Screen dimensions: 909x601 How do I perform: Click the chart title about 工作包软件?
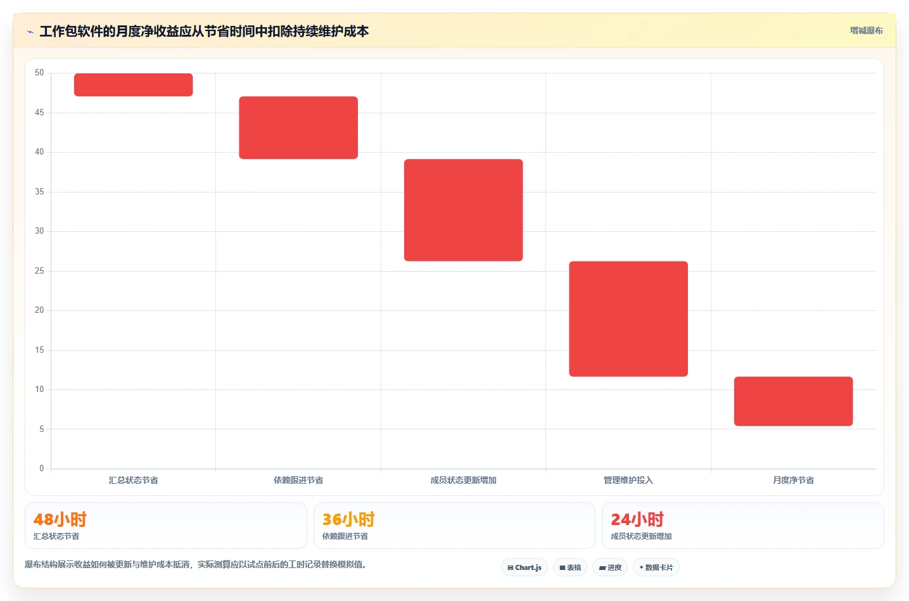click(x=204, y=31)
